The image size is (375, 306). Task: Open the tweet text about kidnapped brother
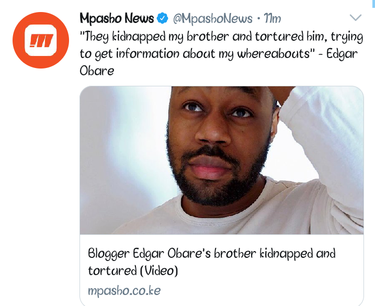pos(221,53)
